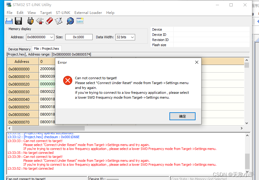Click memory grid vertical scrollbar up arrow
Viewport: 259px width, 180px height.
click(x=247, y=60)
